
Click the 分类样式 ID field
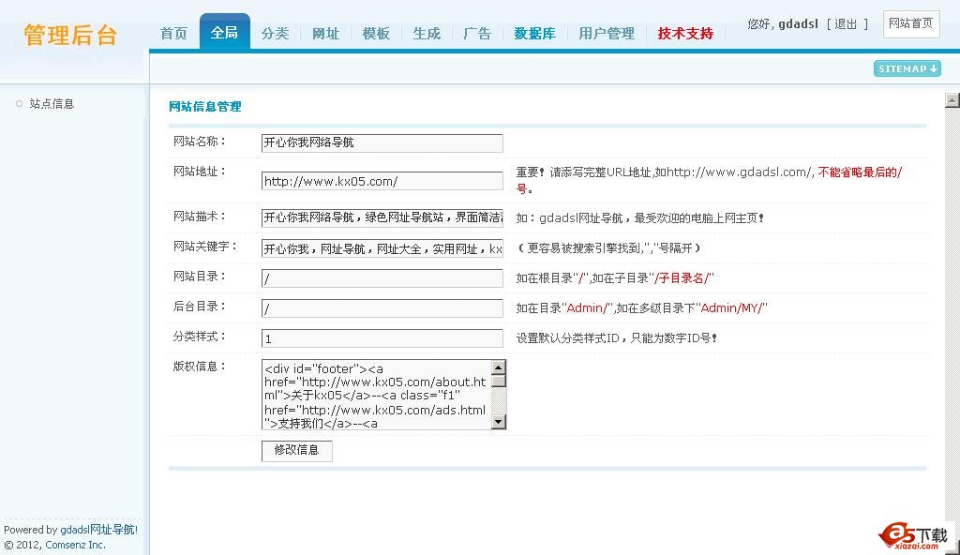[382, 339]
